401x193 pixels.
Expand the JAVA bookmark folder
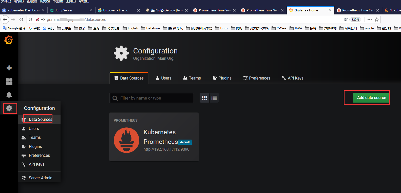click(296, 28)
